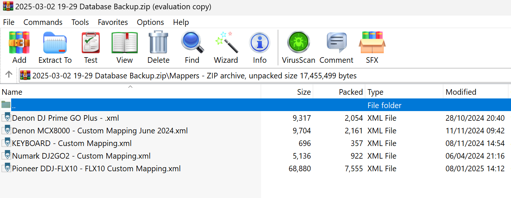Viewport: 511px width, 198px height.
Task: Open the Commands menu
Action: tap(43, 22)
